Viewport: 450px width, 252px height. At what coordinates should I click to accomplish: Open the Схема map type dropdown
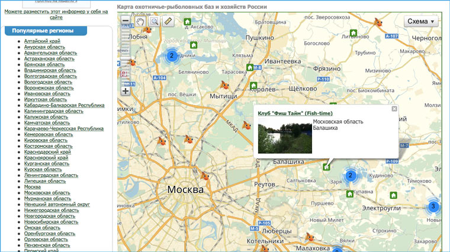[421, 21]
